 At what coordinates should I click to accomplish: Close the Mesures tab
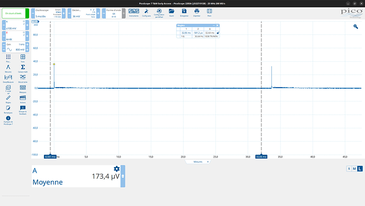point(208,162)
